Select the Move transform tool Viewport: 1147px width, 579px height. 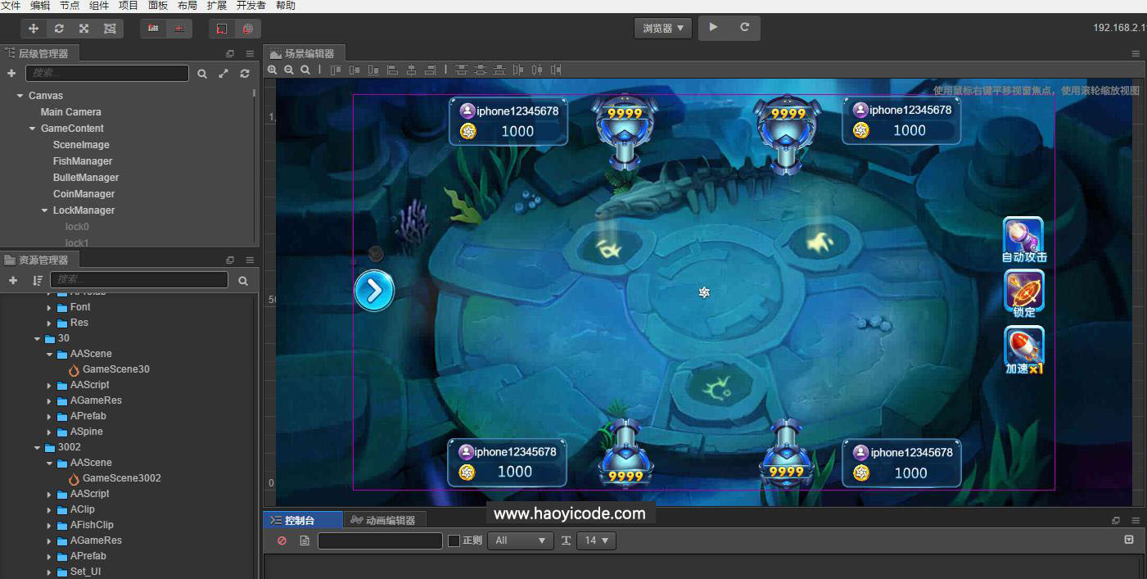point(34,28)
